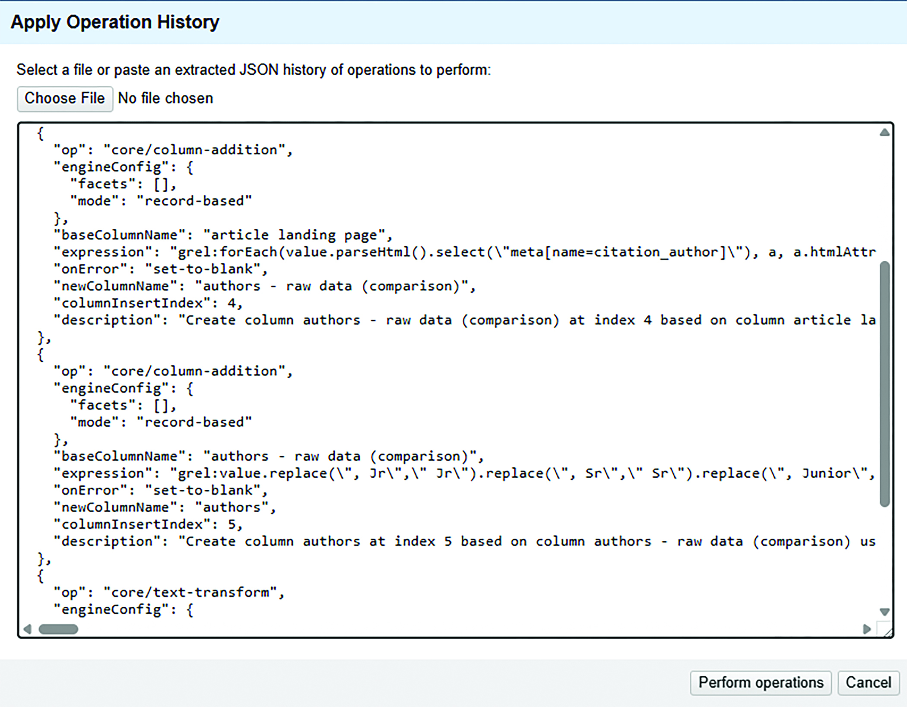
Task: Place cursor on the "core/text-transform" op line
Action: 168,592
